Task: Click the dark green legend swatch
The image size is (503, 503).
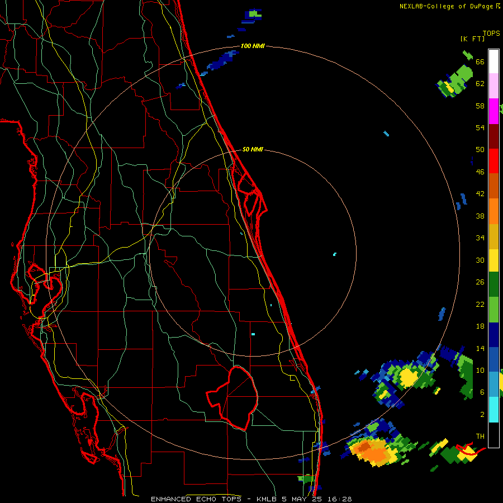Action: [x=493, y=284]
